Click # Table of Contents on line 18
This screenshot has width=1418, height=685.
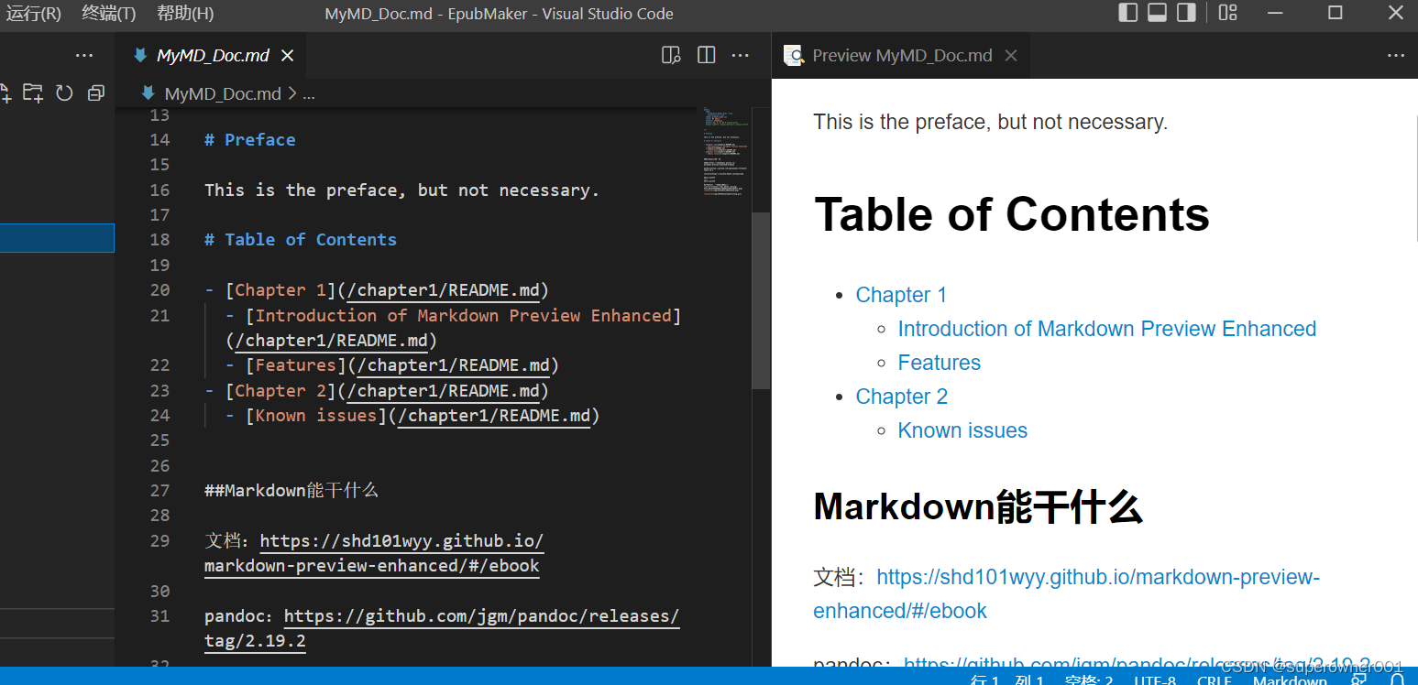coord(301,240)
